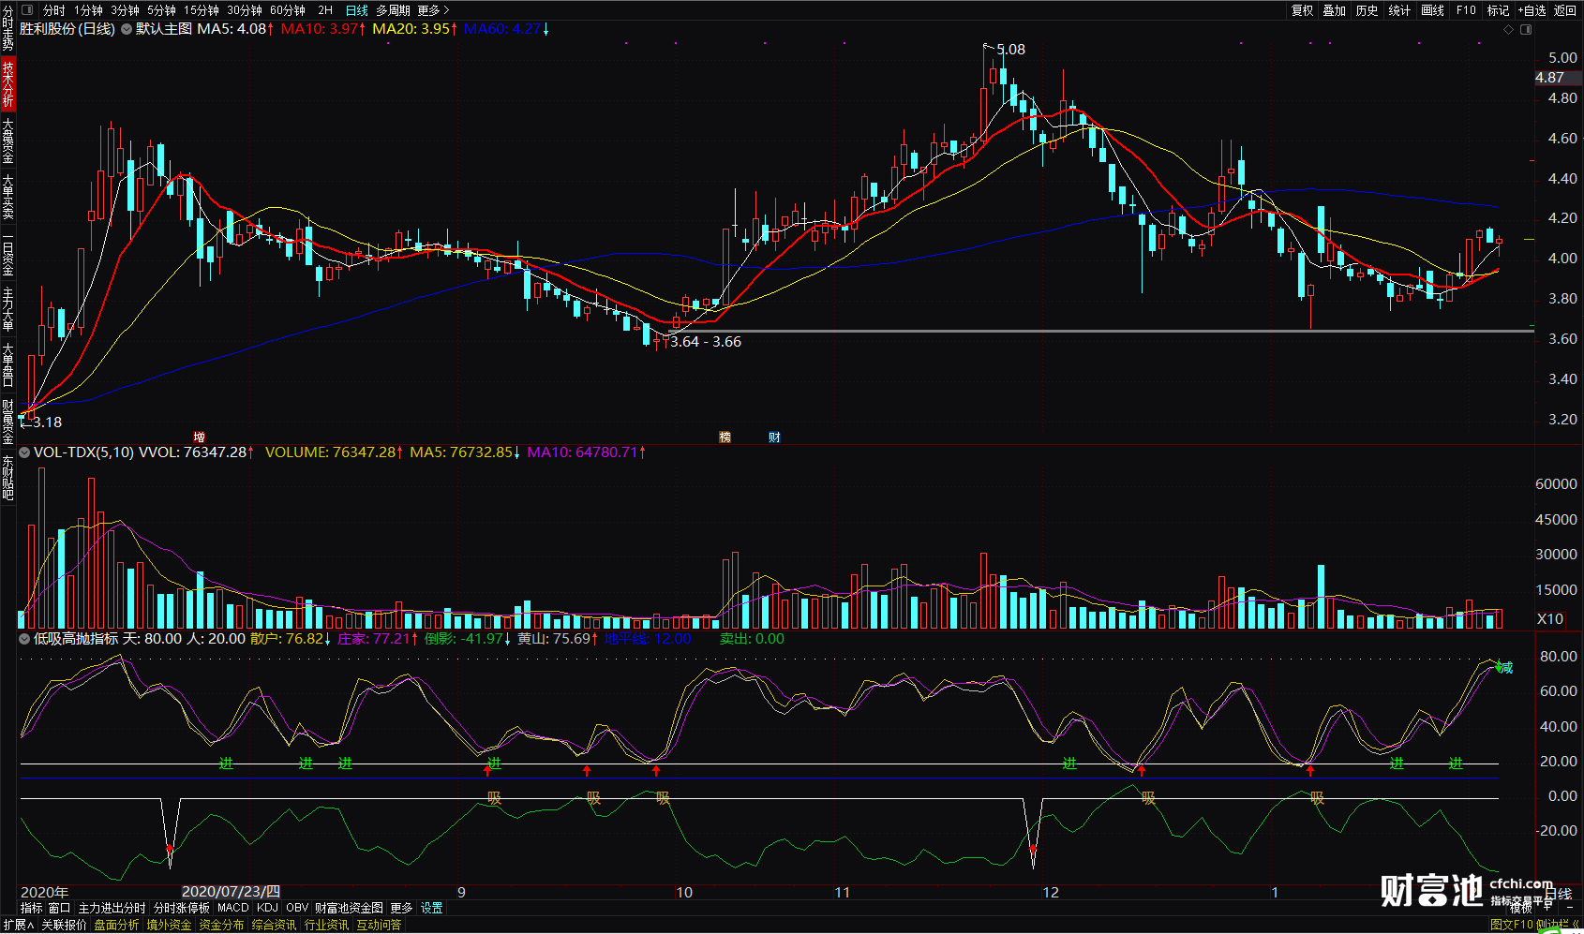Click the red arrow signal under October
Screen dimensions: 1584x934
pos(656,771)
